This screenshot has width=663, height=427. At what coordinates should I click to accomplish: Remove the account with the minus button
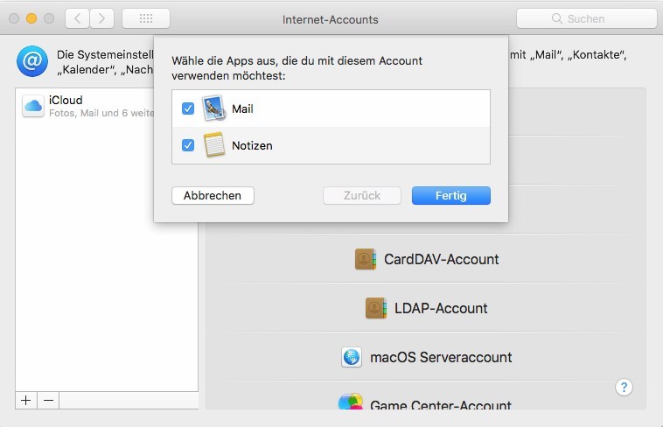pos(49,400)
